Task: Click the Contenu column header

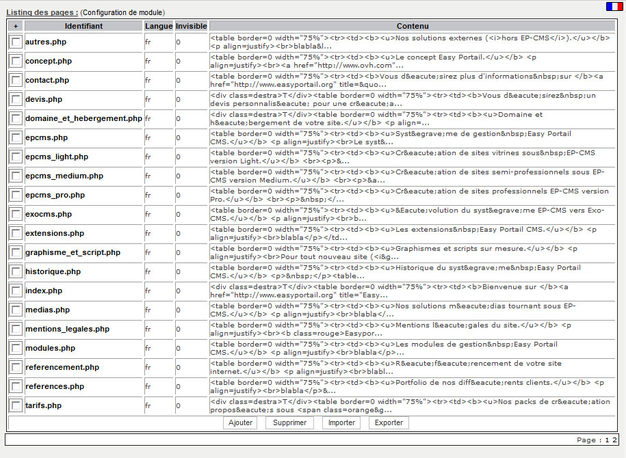Action: [x=413, y=26]
